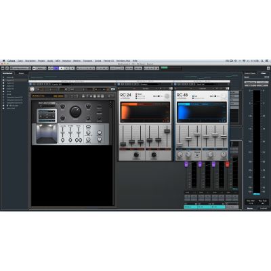Select the blue highlighted display tab in RC 48
271x271 pixels.
click(x=184, y=104)
